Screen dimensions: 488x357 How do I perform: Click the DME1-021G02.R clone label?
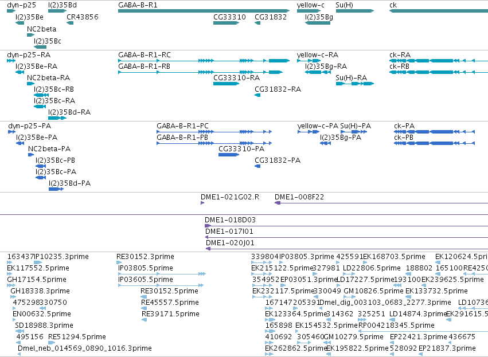[230, 197]
